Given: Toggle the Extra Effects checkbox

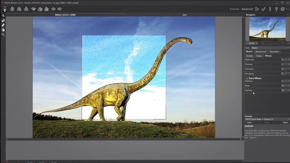Looking at the screenshot, I should (247, 78).
